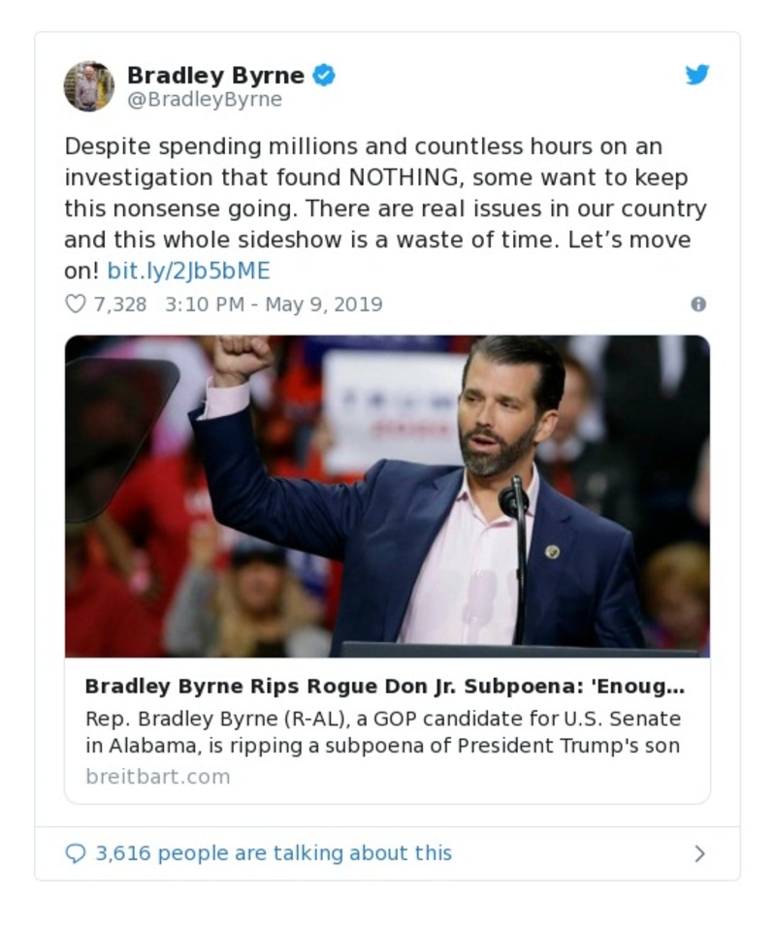775x928 pixels.
Task: Click the speech bubble conversation icon
Action: pos(76,852)
